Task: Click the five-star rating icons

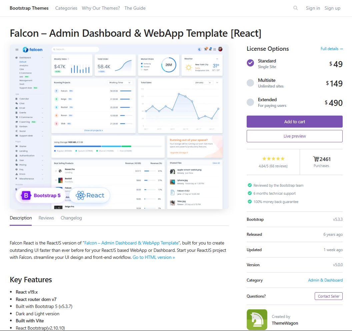Action: (x=273, y=159)
